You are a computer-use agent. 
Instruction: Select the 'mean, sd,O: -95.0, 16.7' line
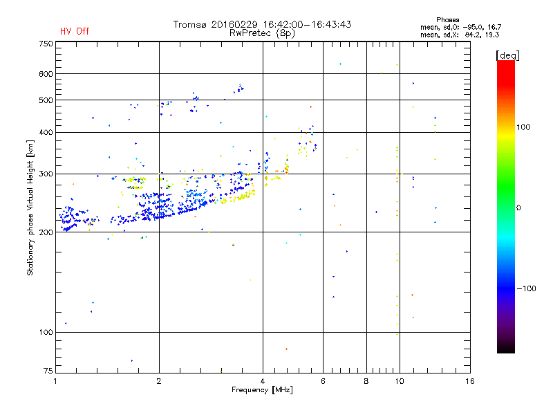point(460,27)
